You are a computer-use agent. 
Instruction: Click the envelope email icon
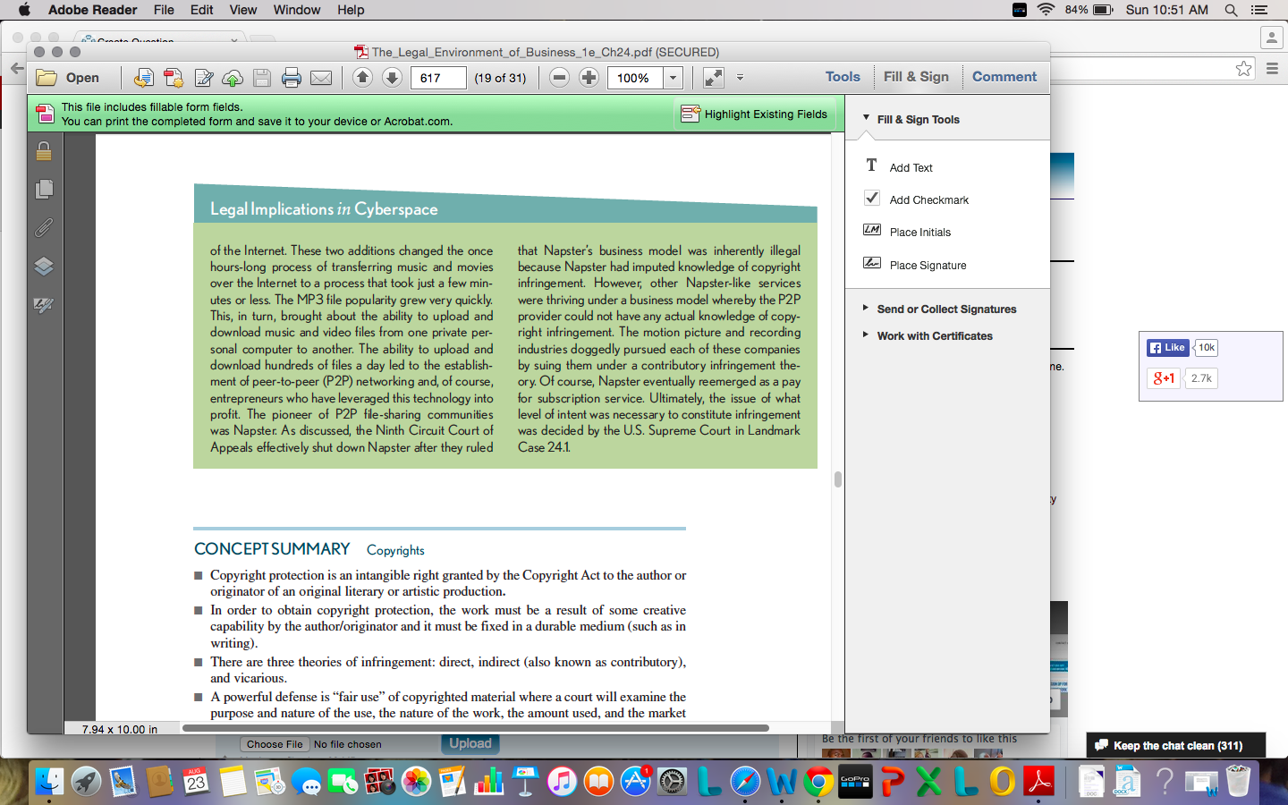tap(321, 78)
